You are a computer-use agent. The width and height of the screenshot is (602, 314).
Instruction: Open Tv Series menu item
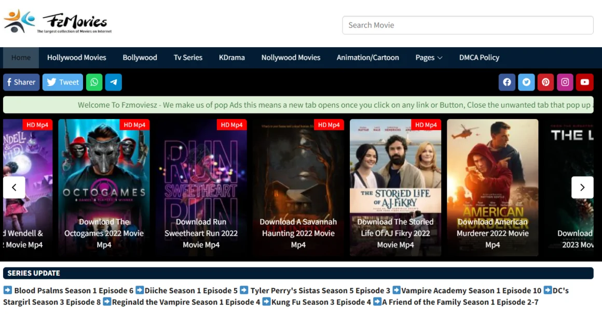pos(188,58)
